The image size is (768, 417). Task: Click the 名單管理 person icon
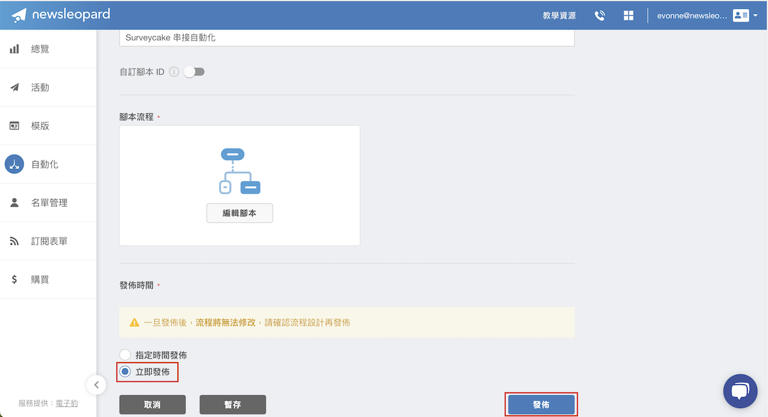(x=14, y=203)
